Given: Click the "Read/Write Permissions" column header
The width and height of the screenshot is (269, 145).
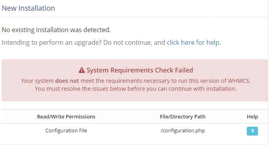Looking at the screenshot, I should pyautogui.click(x=66, y=116).
